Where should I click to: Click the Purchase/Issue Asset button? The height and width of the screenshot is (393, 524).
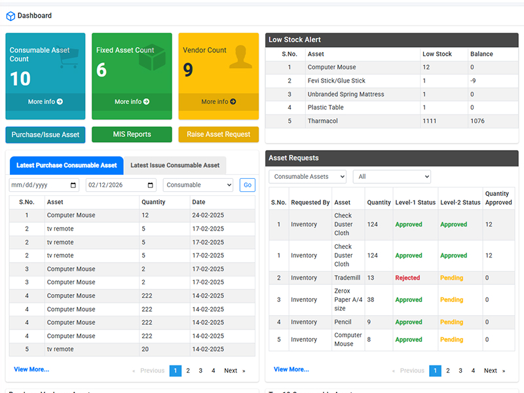[x=45, y=135]
